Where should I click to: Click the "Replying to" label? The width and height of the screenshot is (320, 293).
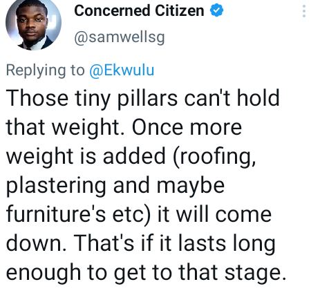pyautogui.click(x=45, y=70)
